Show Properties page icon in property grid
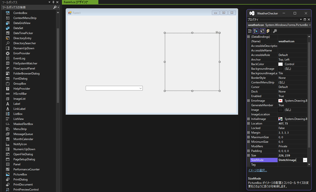Image resolution: width=316 pixels, height=192 pixels. pos(262,31)
